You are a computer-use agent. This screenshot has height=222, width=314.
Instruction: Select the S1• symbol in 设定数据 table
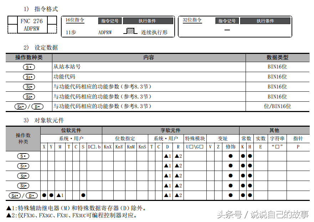[29, 77]
